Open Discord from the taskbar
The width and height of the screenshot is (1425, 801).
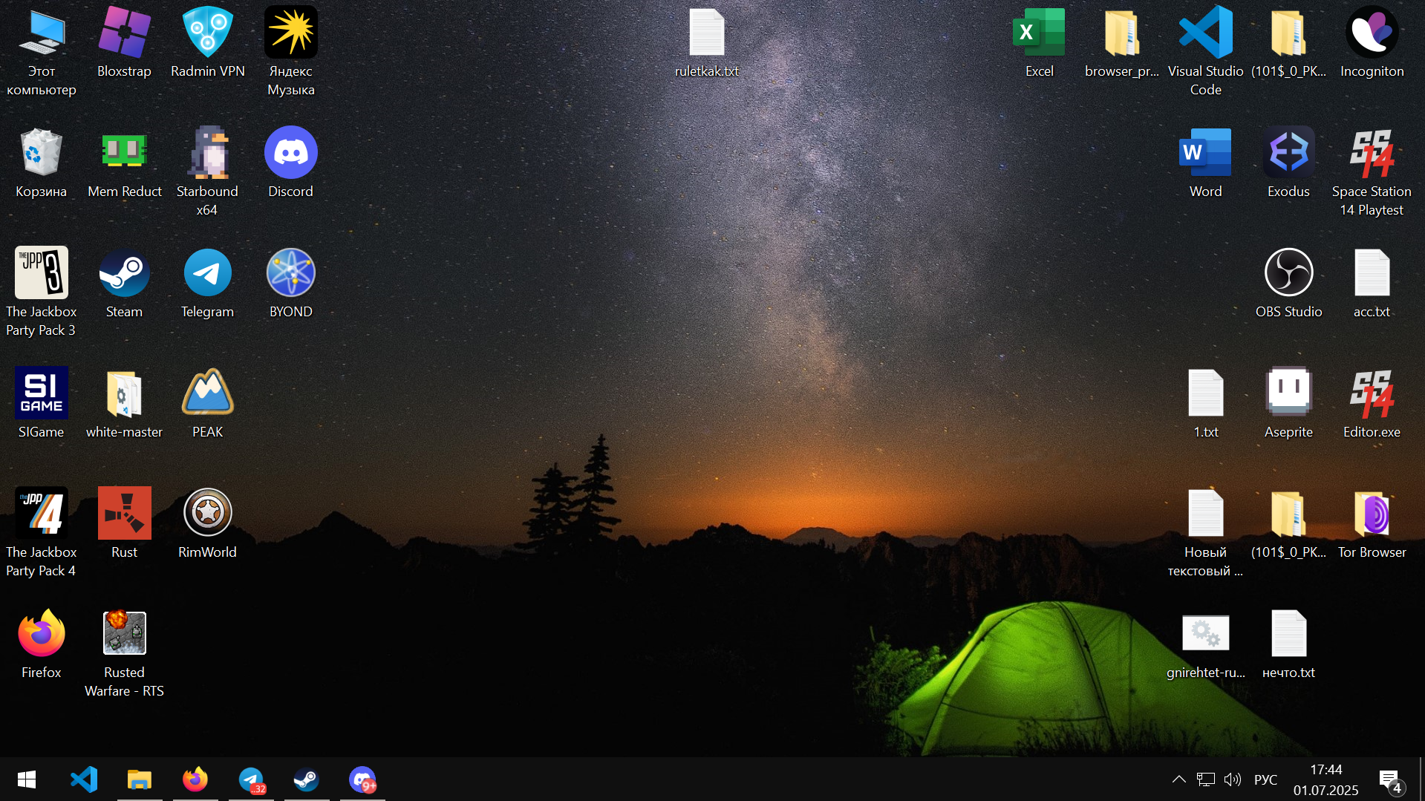[x=362, y=779]
